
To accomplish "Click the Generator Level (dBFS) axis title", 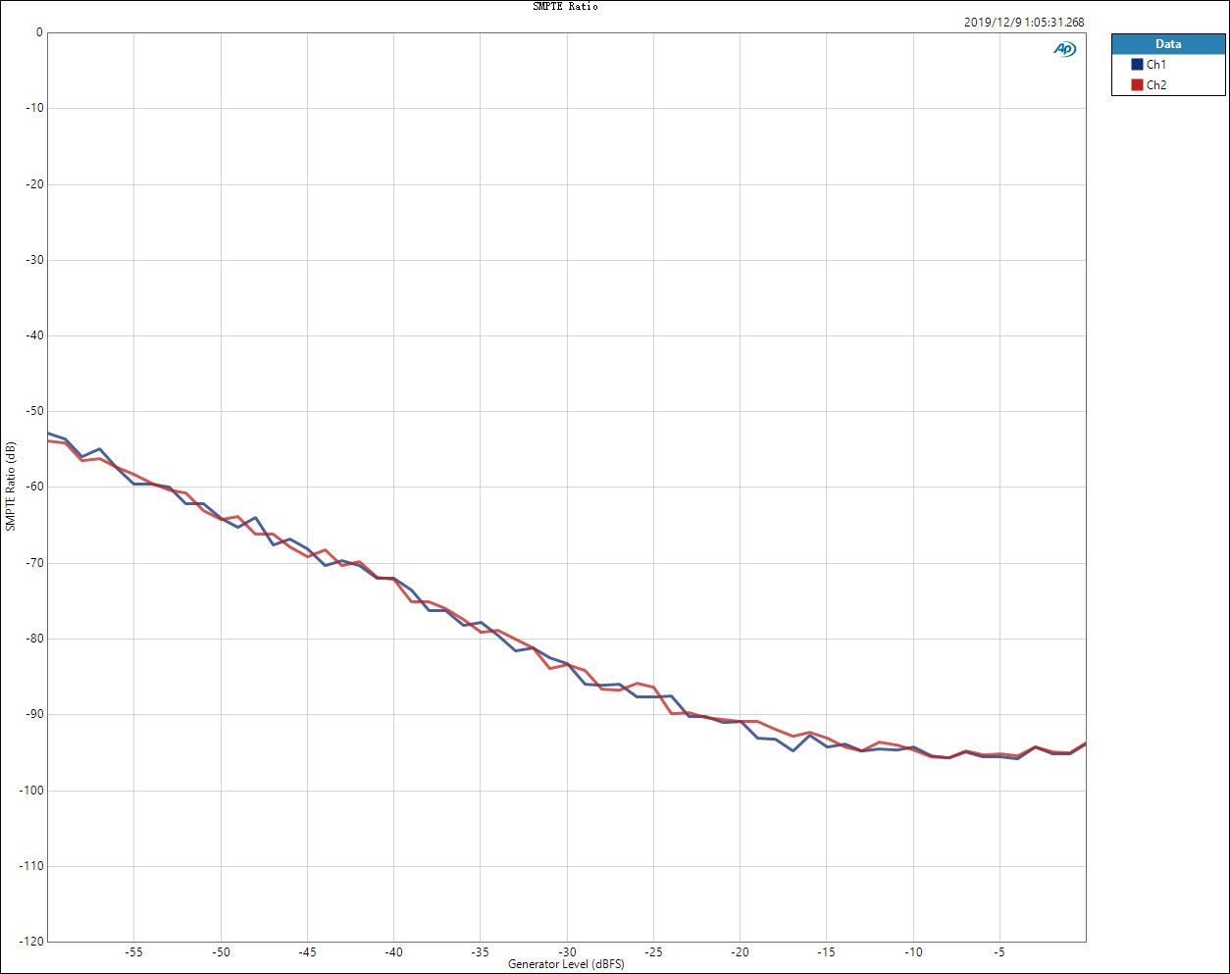I will [x=566, y=965].
